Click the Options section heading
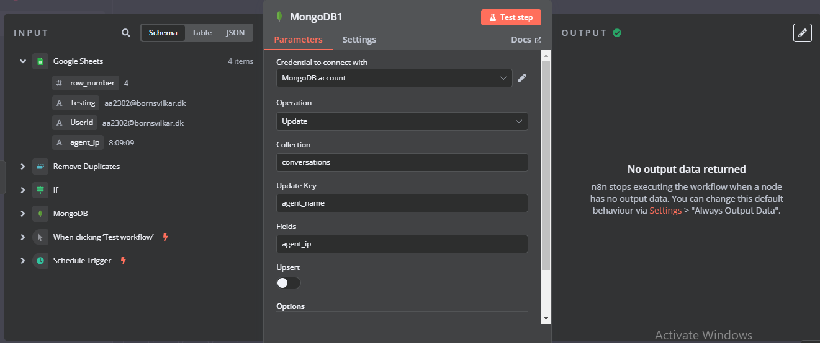 291,306
